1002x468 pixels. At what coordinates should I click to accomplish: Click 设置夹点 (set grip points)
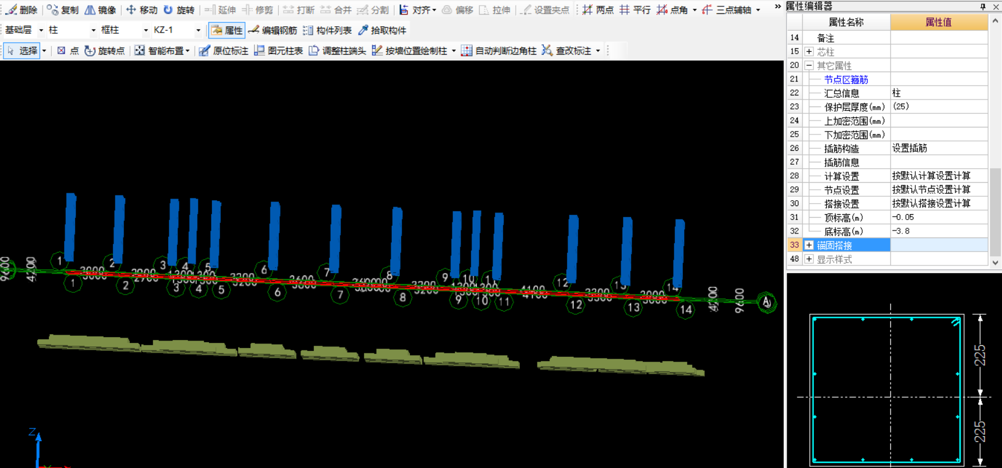(x=545, y=10)
